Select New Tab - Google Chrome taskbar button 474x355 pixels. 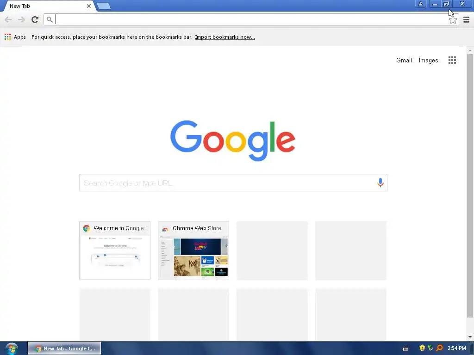[64, 349]
